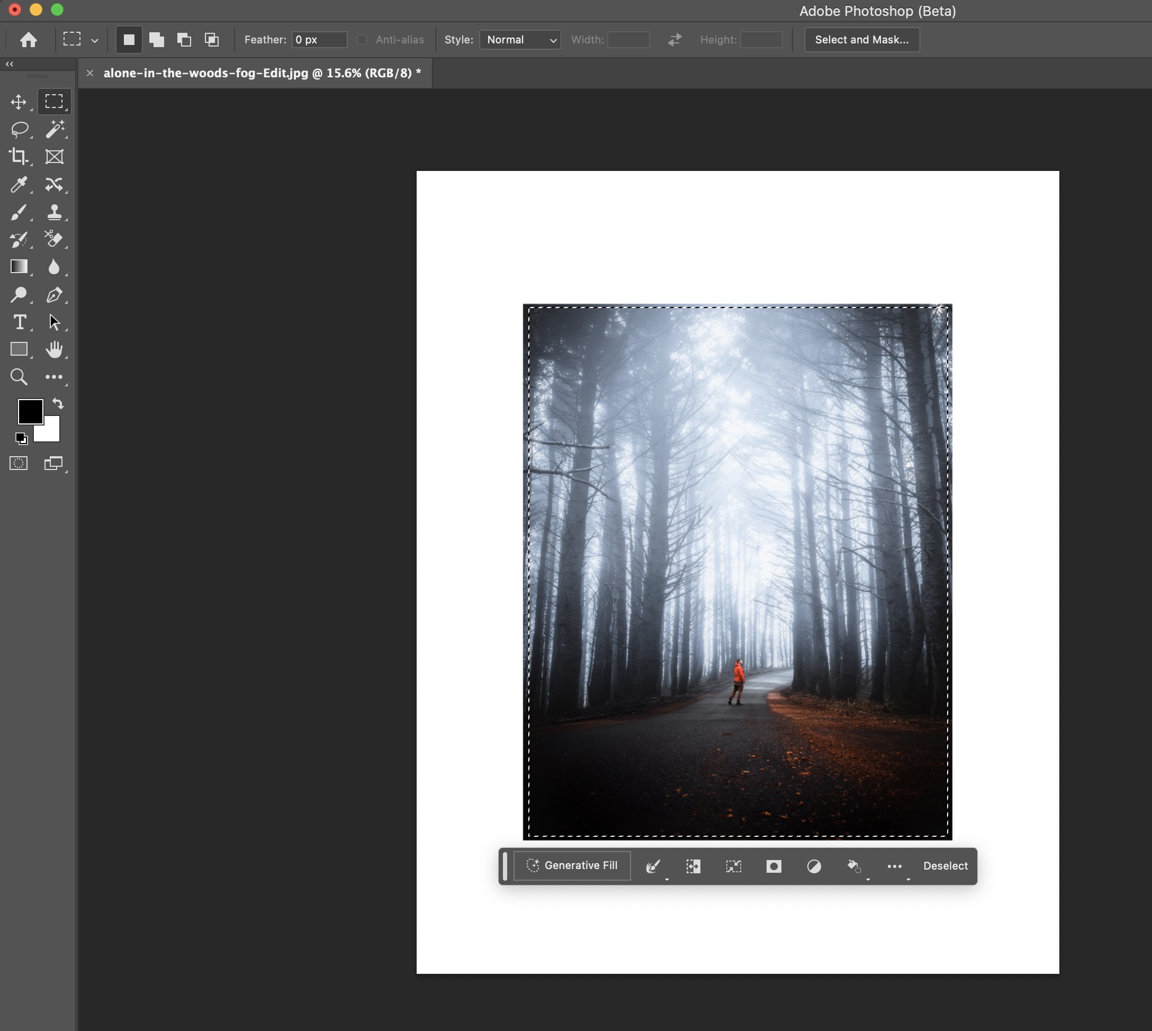Screen dimensions: 1152x1031
Task: Click Deselect to remove selection
Action: pyautogui.click(x=944, y=865)
